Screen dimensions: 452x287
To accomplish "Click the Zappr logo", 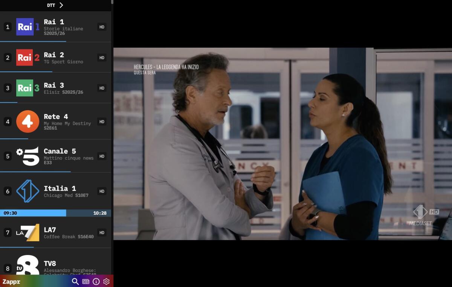I will [x=11, y=281].
